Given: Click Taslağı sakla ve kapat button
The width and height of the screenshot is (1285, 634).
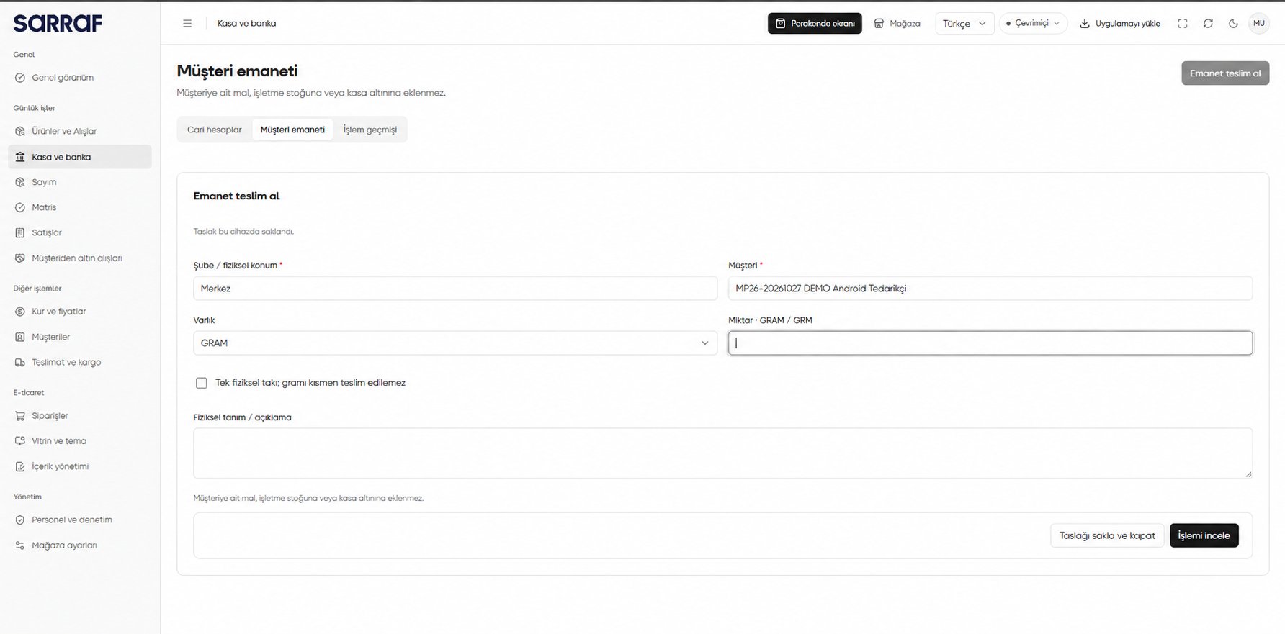Looking at the screenshot, I should pyautogui.click(x=1107, y=535).
